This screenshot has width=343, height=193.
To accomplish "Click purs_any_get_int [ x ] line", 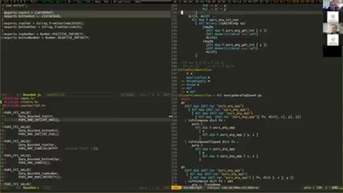I will (x=237, y=31).
